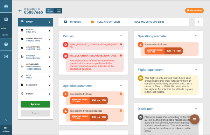Open the clipboard operations icon in sidebar
The height and width of the screenshot is (135, 210).
pos(6,19)
